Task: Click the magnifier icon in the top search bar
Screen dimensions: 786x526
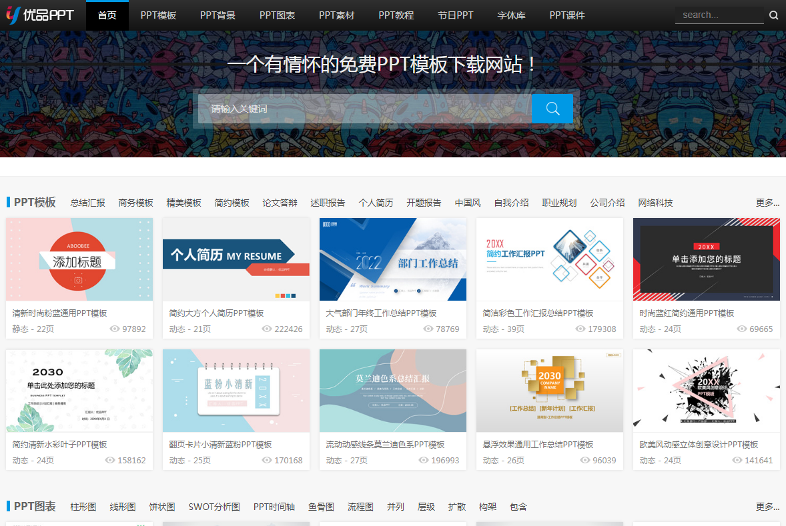Action: pyautogui.click(x=773, y=14)
